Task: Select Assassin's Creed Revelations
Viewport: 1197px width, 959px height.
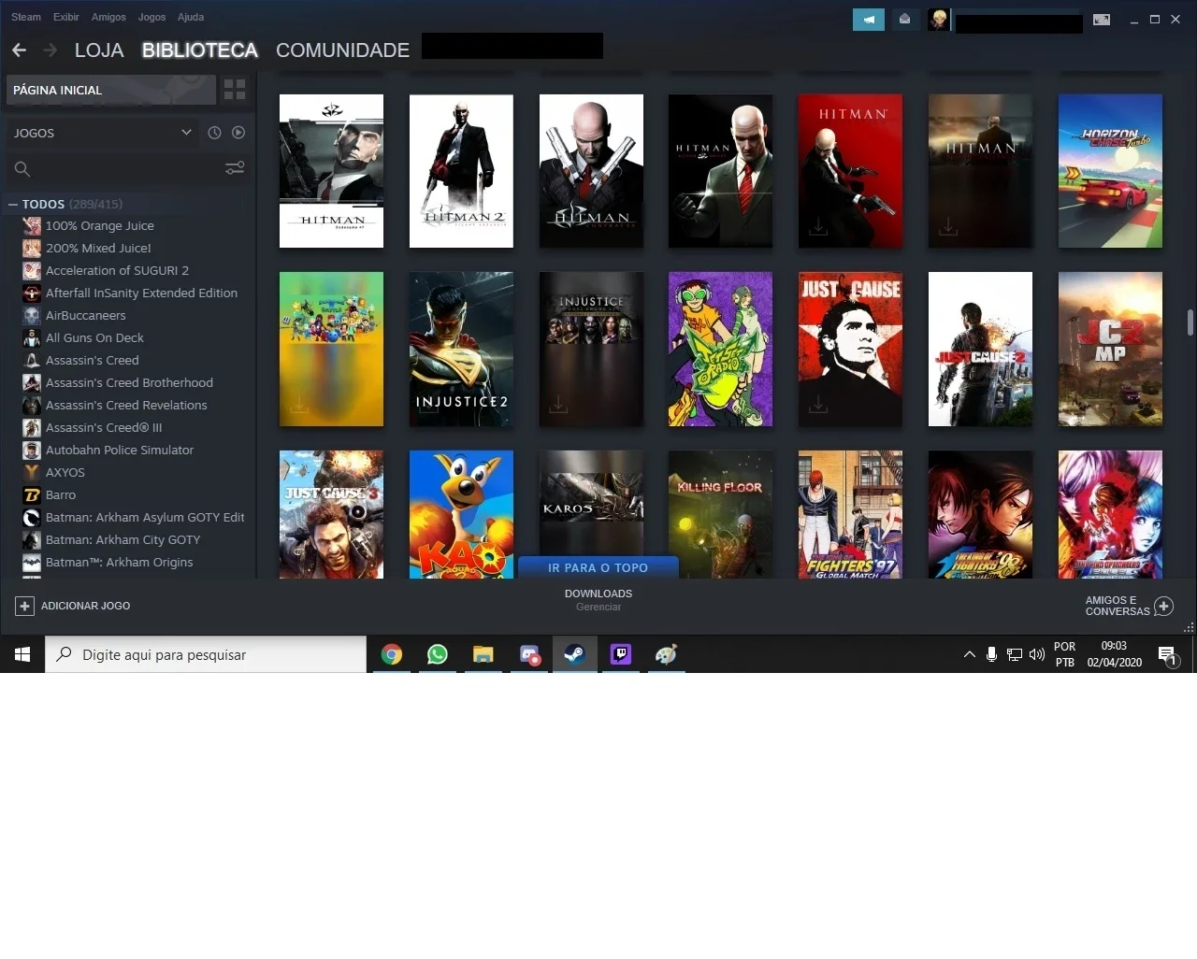Action: 115,405
